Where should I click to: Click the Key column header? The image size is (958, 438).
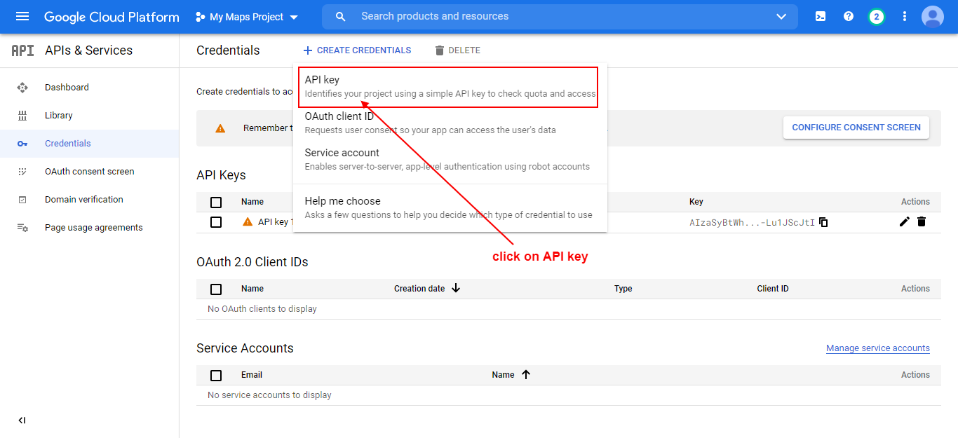696,202
